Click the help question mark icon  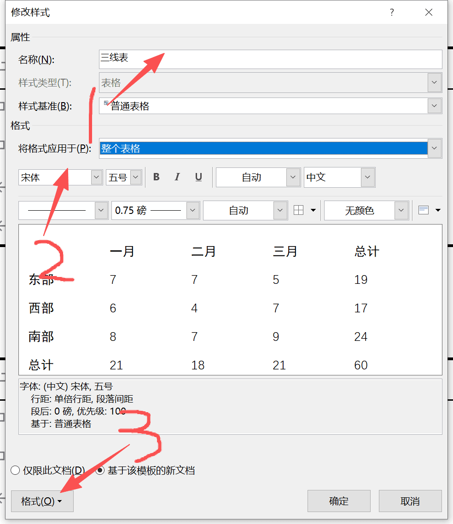[392, 12]
